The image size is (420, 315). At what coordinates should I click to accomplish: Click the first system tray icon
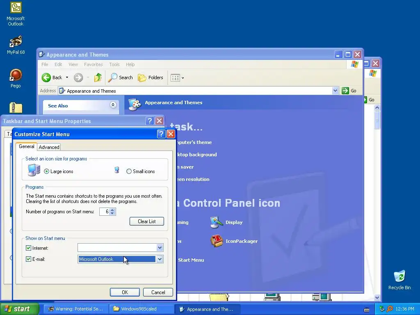(x=382, y=309)
